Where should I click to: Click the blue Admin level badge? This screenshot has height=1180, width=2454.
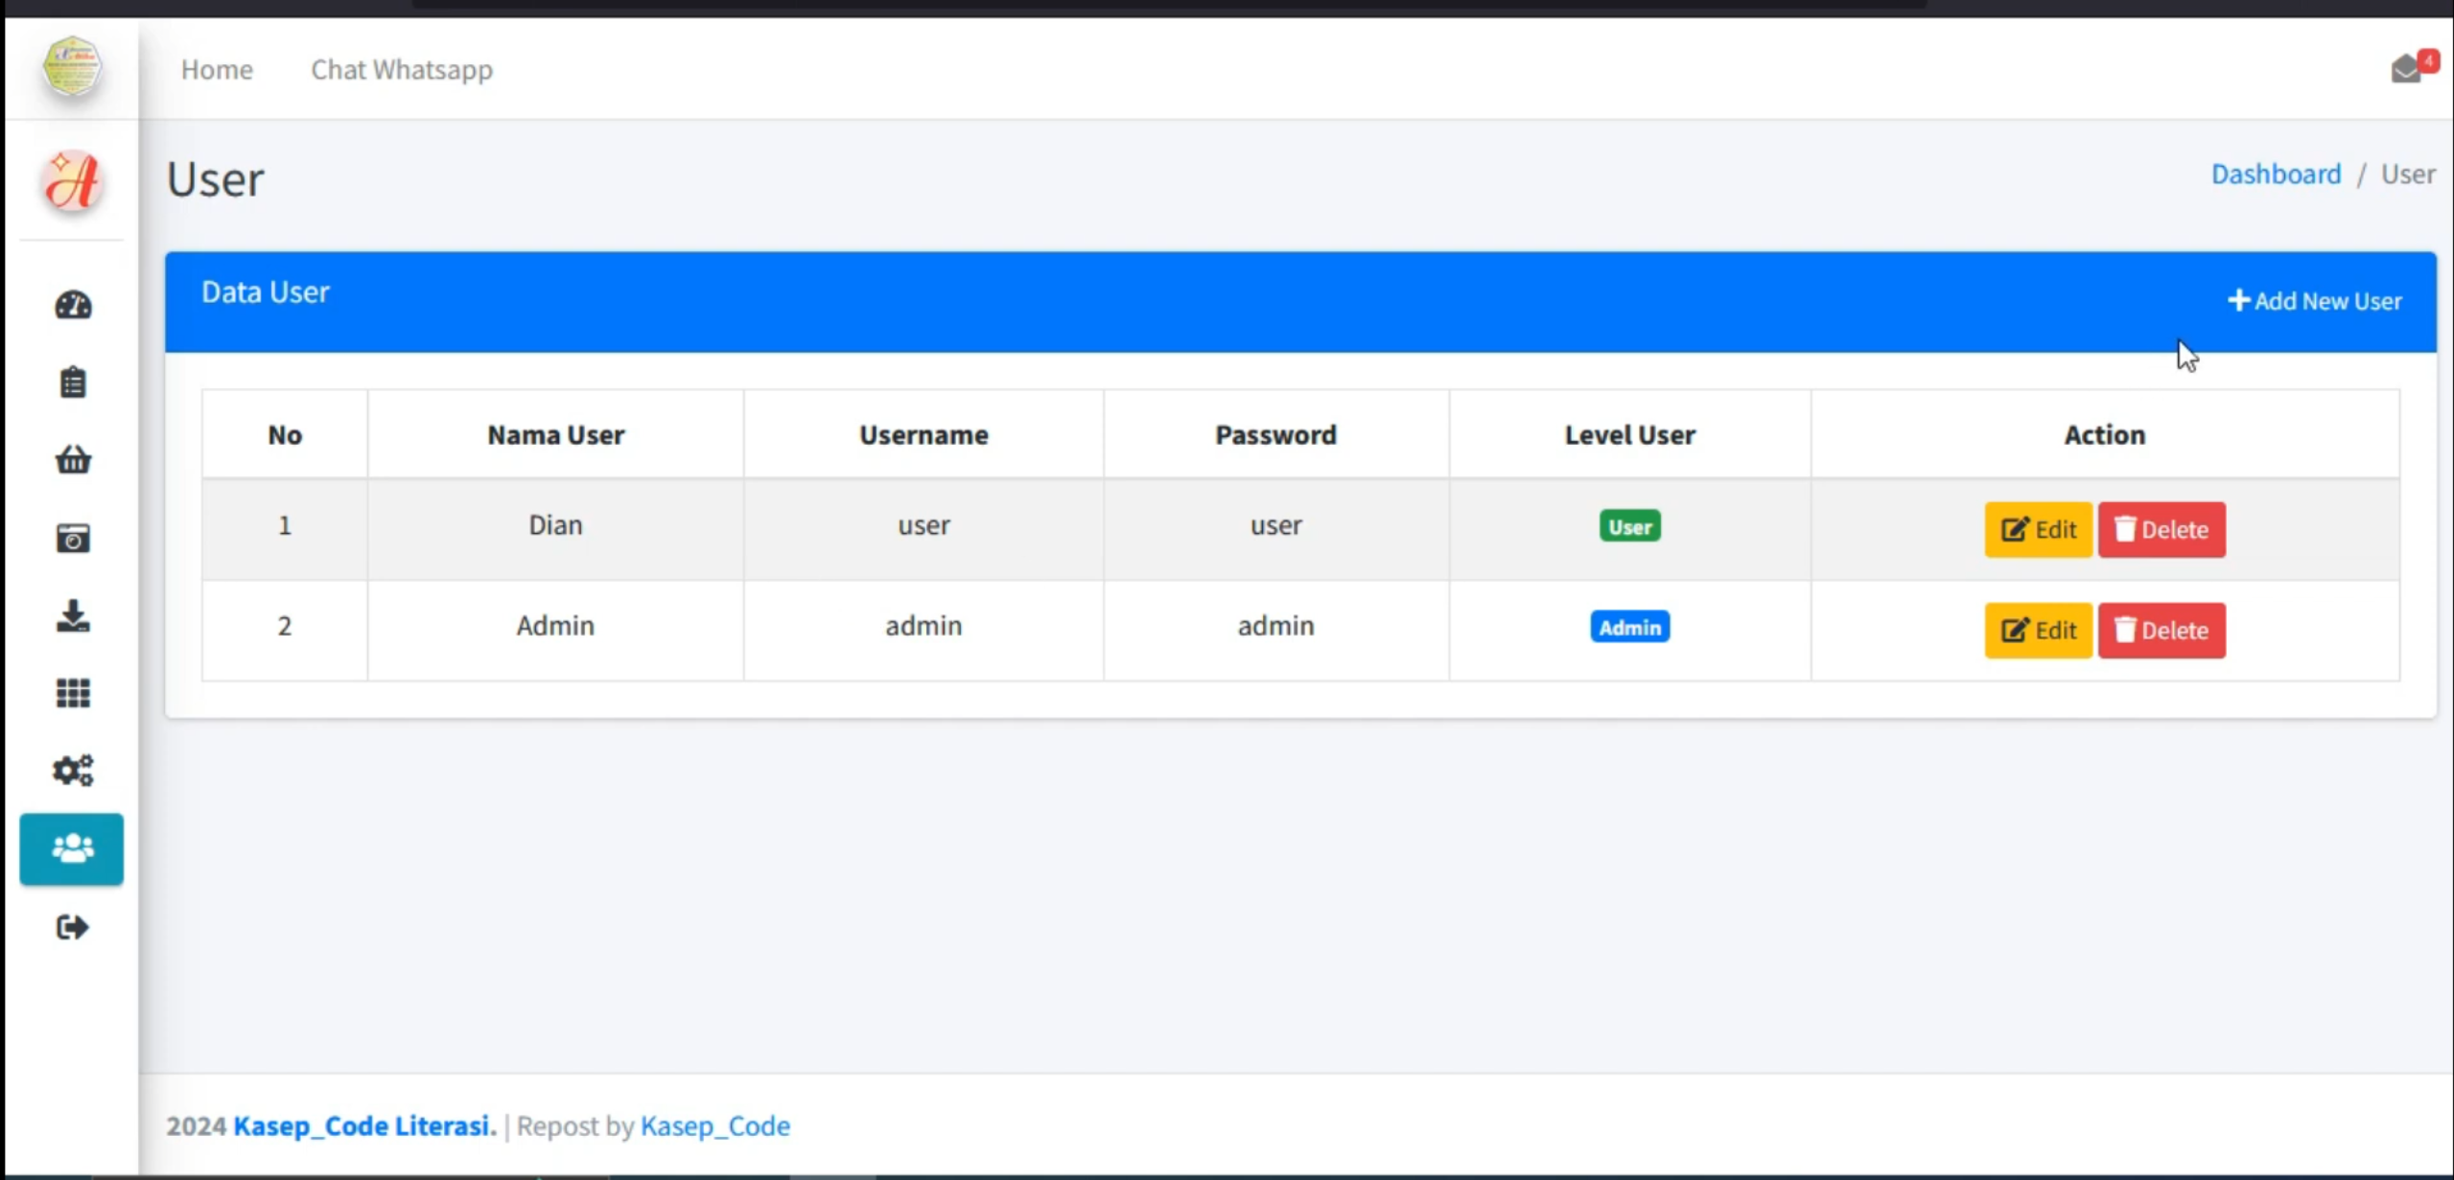1629,627
